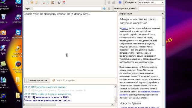Click the blue Go arrow next to address
Viewport: 192px width, 108px height.
tap(104, 8)
